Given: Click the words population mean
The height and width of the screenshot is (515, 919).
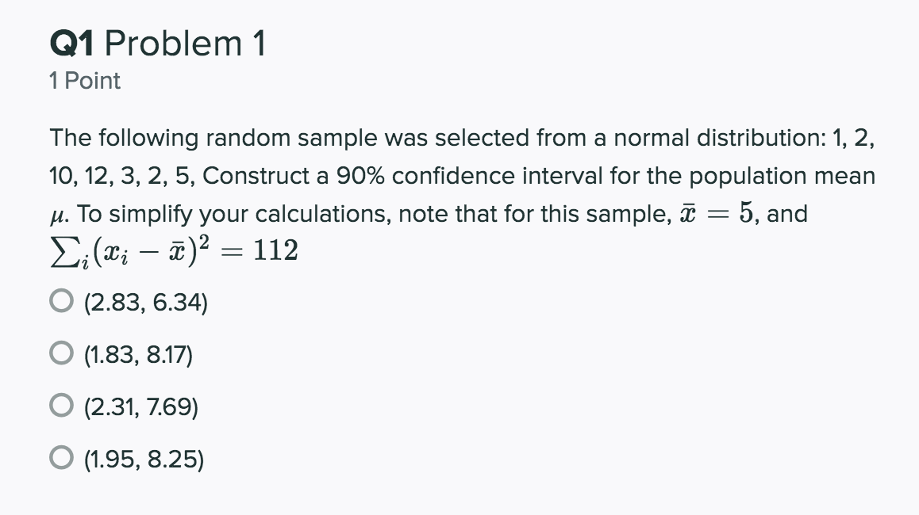Looking at the screenshot, I should pyautogui.click(x=782, y=176).
